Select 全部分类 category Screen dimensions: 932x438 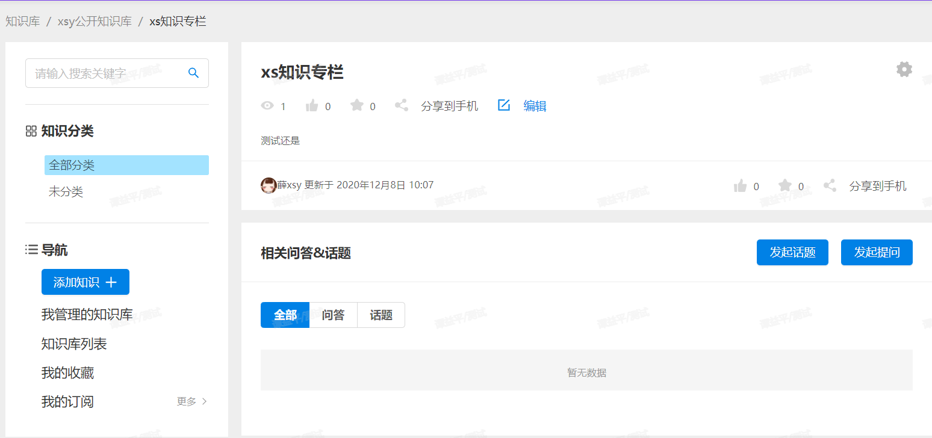point(126,165)
